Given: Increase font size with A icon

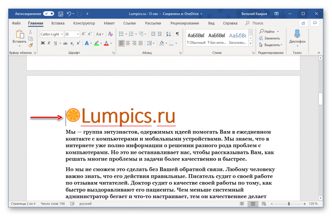Looking at the screenshot, I should point(84,34).
